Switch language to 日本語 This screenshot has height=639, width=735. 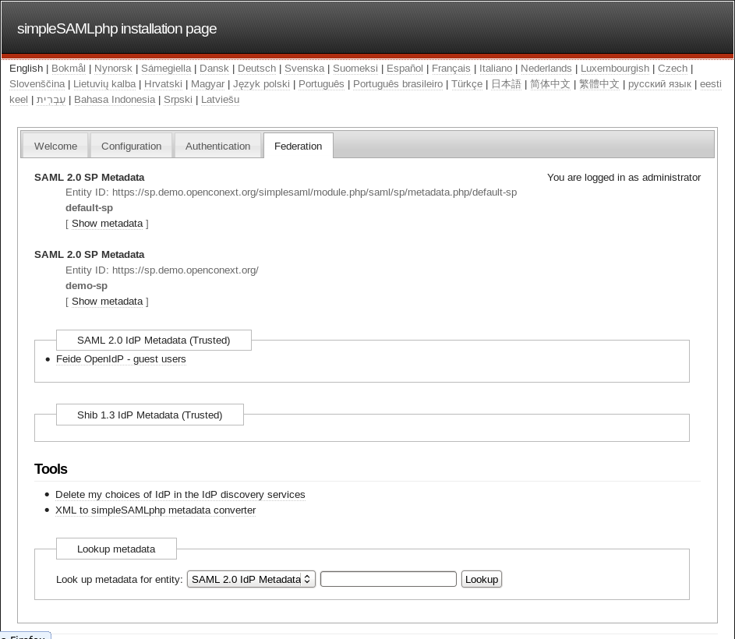[506, 84]
